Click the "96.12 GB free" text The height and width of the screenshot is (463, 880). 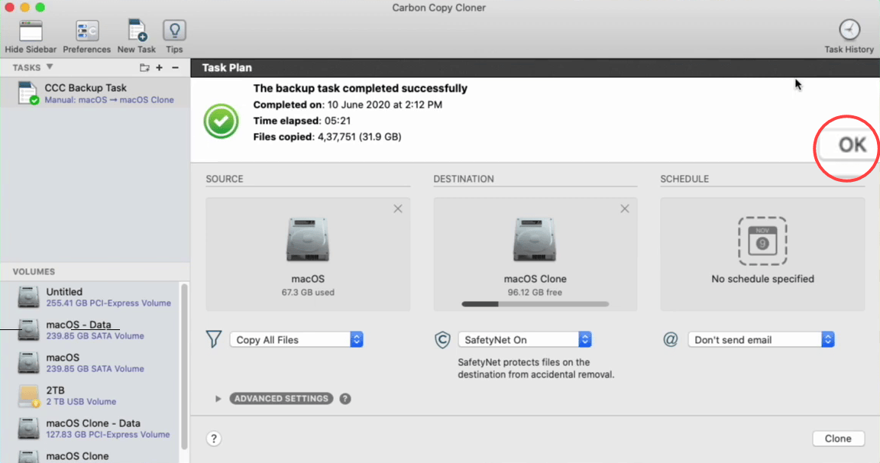coord(535,293)
